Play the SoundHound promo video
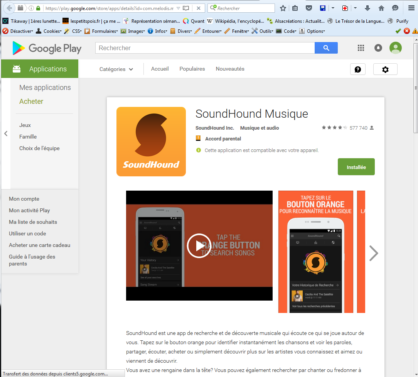Screen dimensions: 418x377 (199, 245)
